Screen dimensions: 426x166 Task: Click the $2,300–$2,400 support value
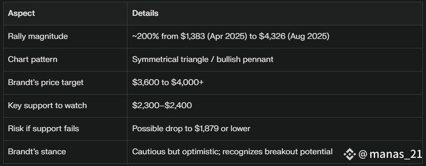coord(162,105)
